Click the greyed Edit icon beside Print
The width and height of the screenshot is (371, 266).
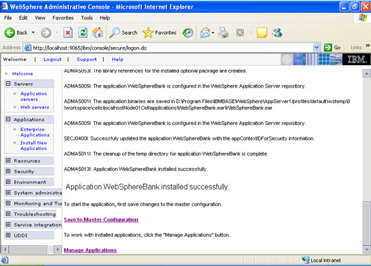[x=240, y=33]
